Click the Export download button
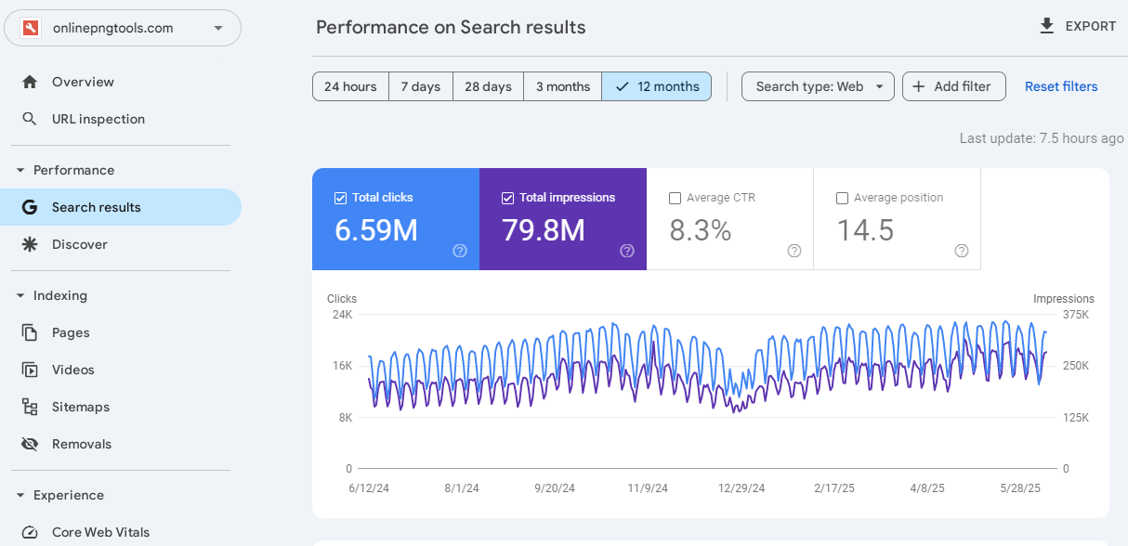The width and height of the screenshot is (1128, 546). coord(1078,26)
